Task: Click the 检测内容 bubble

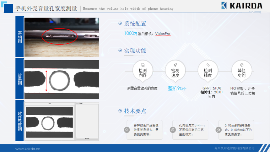Action: [143, 71]
